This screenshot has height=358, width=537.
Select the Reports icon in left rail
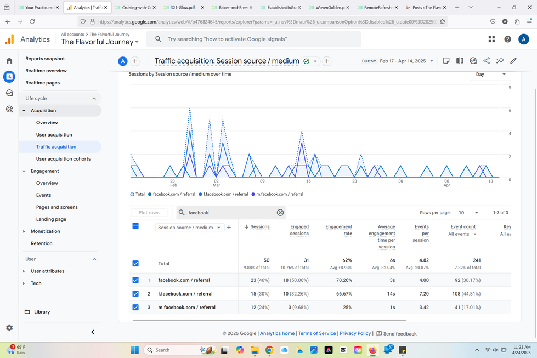coord(9,77)
